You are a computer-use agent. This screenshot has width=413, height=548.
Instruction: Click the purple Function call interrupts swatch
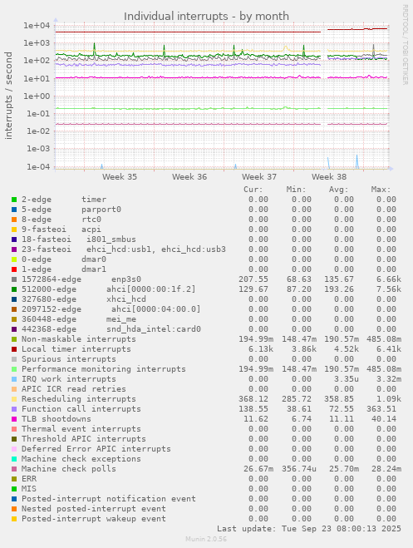(14, 409)
